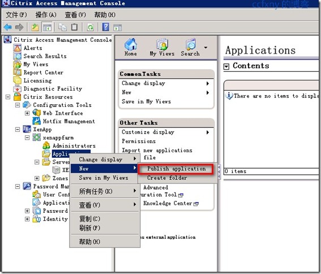Select the Alerts tree icon
The height and width of the screenshot is (274, 321).
17,48
